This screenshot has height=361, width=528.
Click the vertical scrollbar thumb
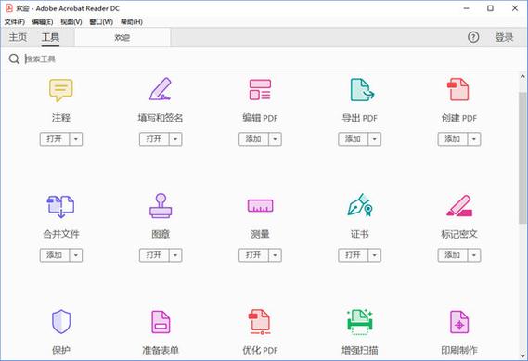coord(522,158)
